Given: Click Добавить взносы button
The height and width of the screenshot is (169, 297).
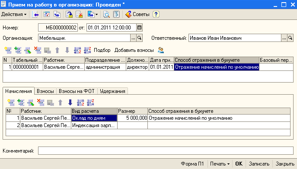Looking at the screenshot, I should 134,50.
